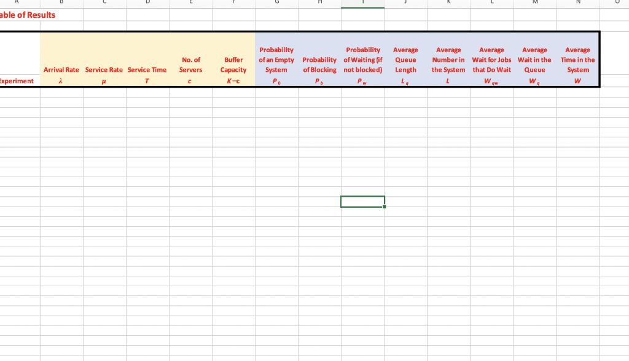Select the Average Time in the System header
The height and width of the screenshot is (361, 629).
click(x=577, y=59)
